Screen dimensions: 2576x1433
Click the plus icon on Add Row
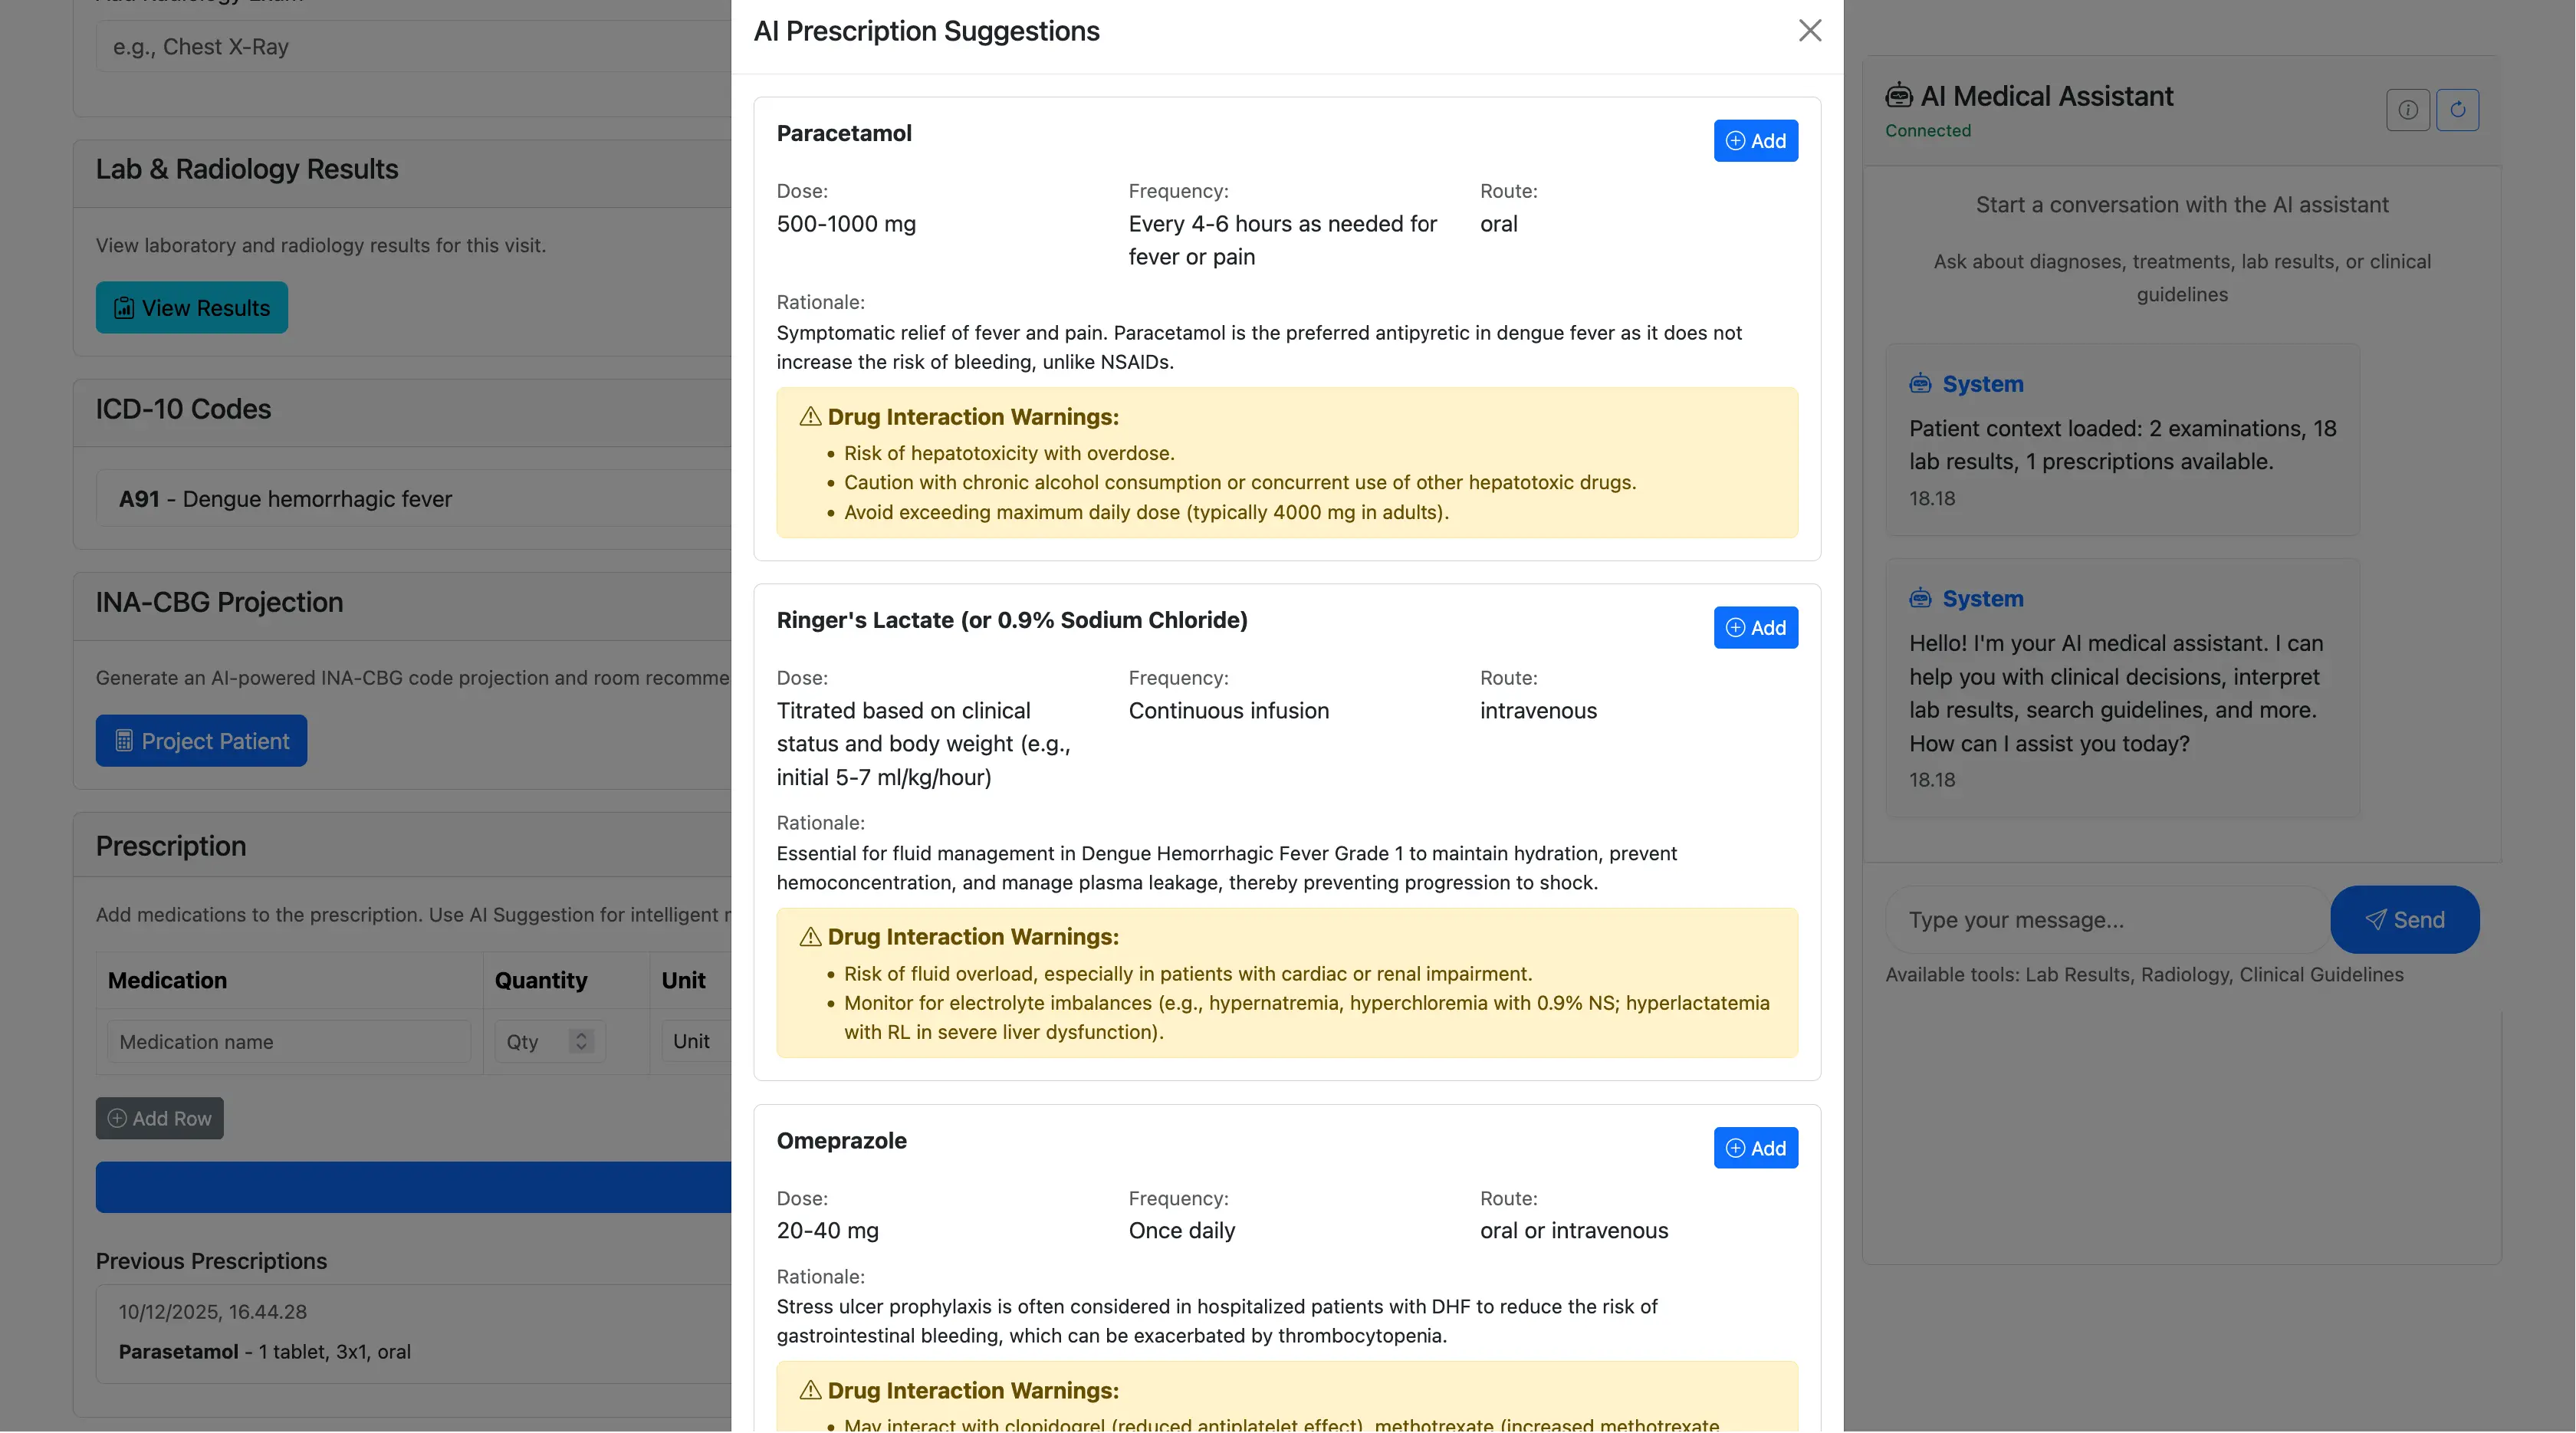[117, 1118]
